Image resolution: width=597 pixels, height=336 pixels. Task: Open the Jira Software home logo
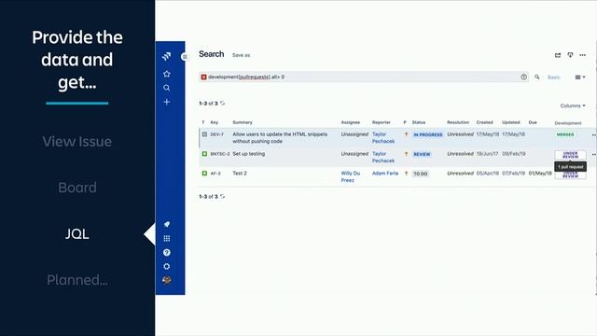tap(166, 56)
